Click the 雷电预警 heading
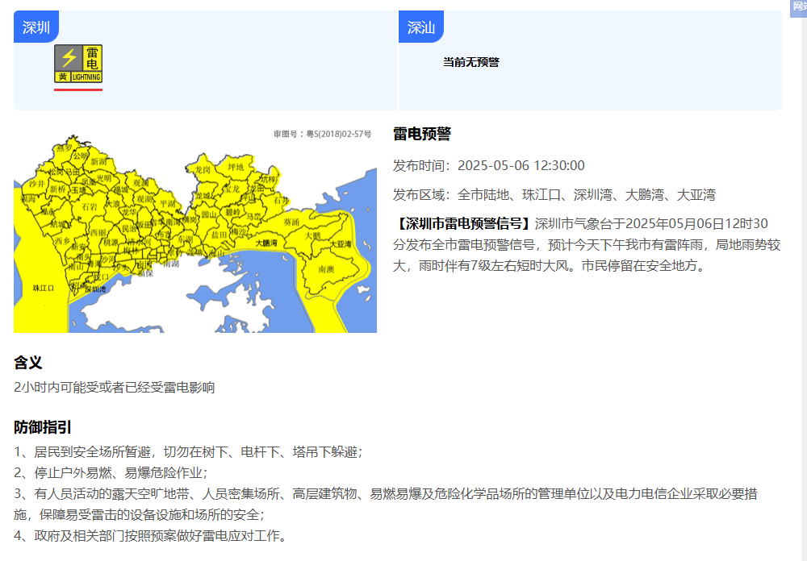The image size is (807, 561). click(x=422, y=134)
